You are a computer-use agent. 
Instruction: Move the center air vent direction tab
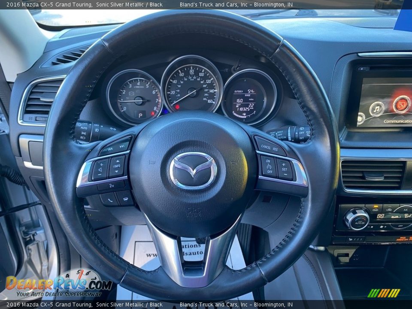(374, 177)
